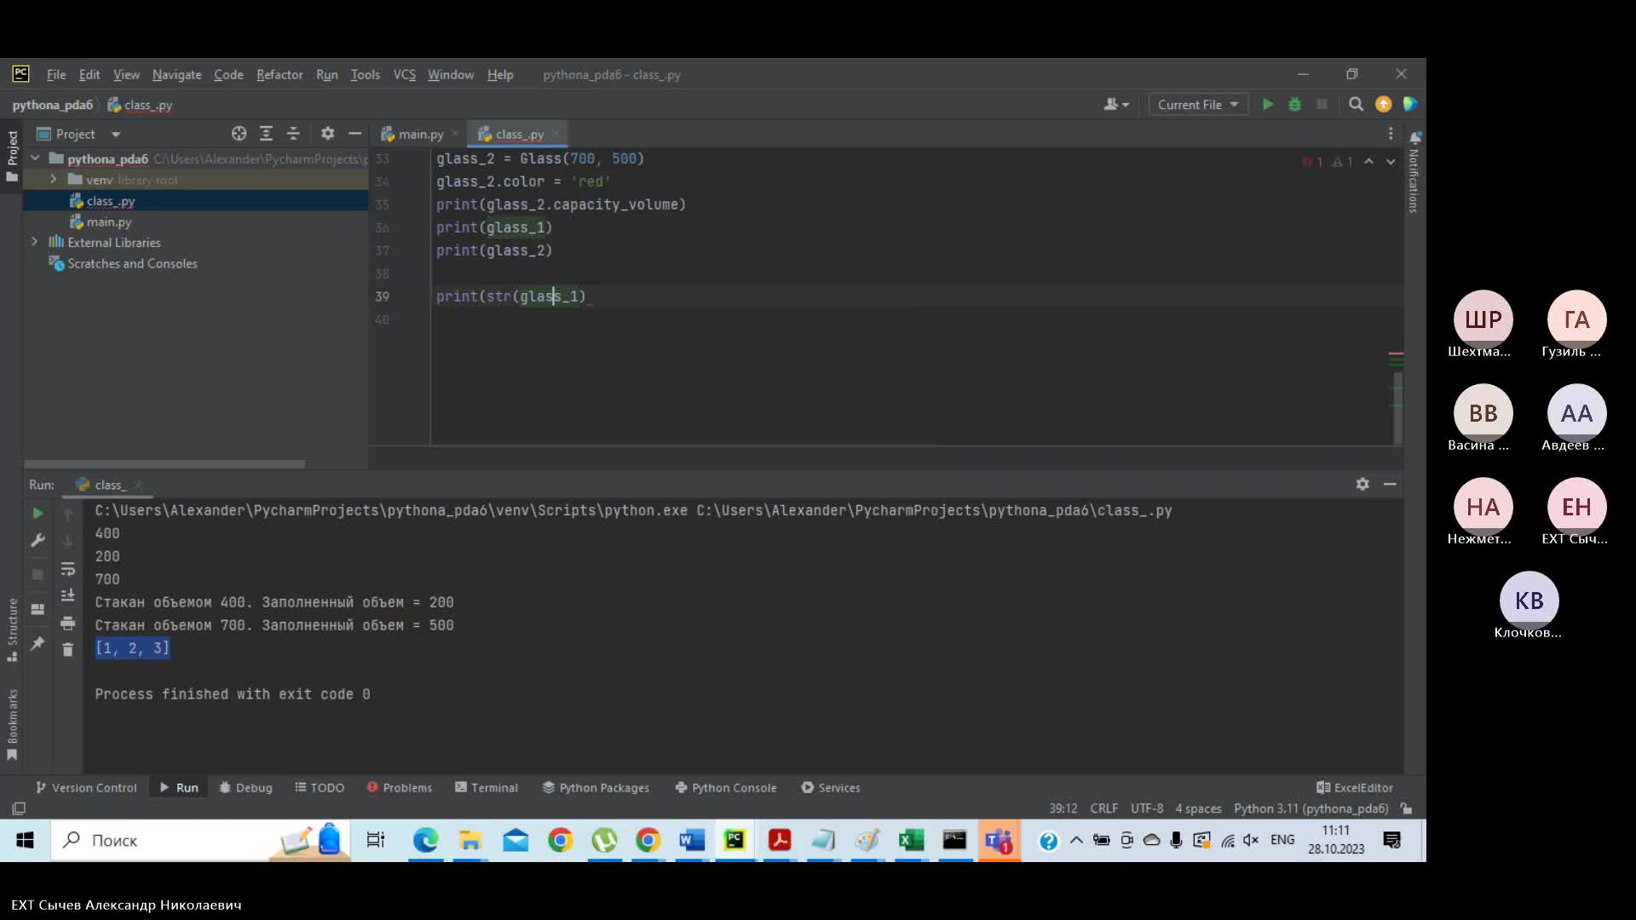The image size is (1636, 920).
Task: Switch to main.py editor tab
Action: tap(420, 134)
